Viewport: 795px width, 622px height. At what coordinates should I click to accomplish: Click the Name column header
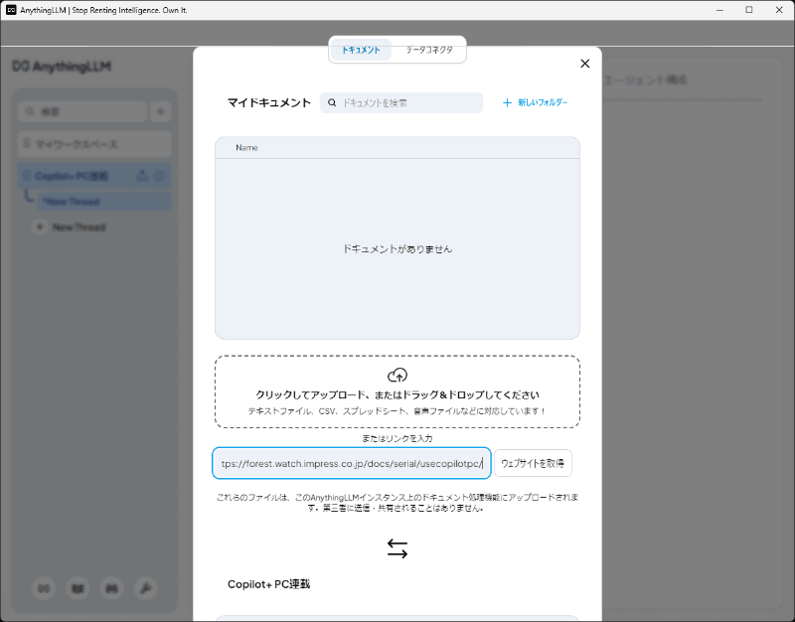pos(246,147)
